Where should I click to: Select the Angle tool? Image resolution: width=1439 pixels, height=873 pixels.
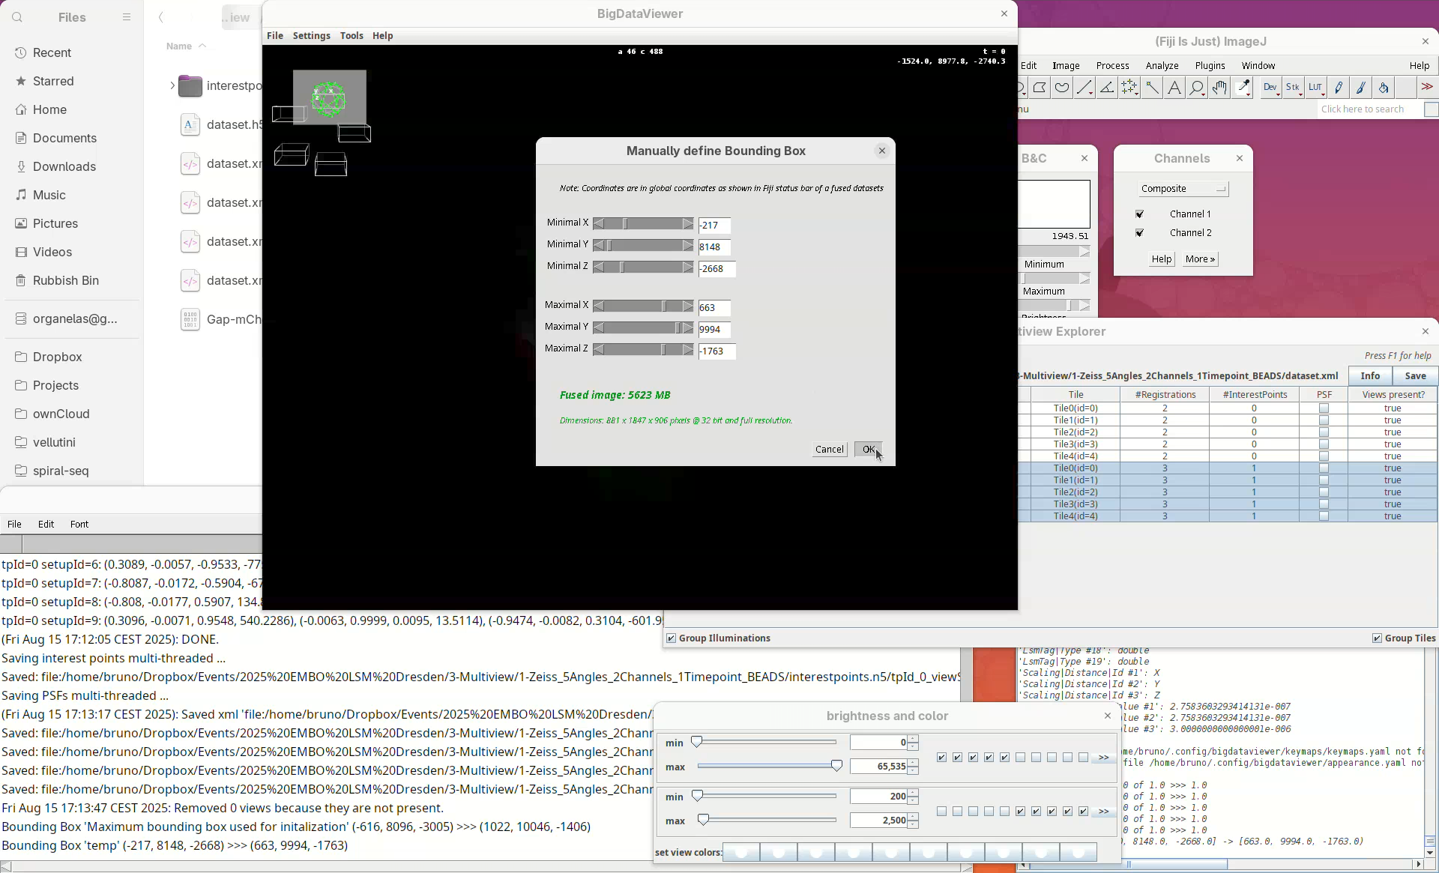(1107, 88)
